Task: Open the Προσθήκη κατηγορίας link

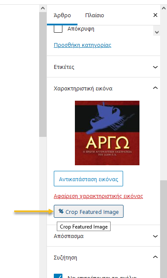Action: [x=83, y=45]
